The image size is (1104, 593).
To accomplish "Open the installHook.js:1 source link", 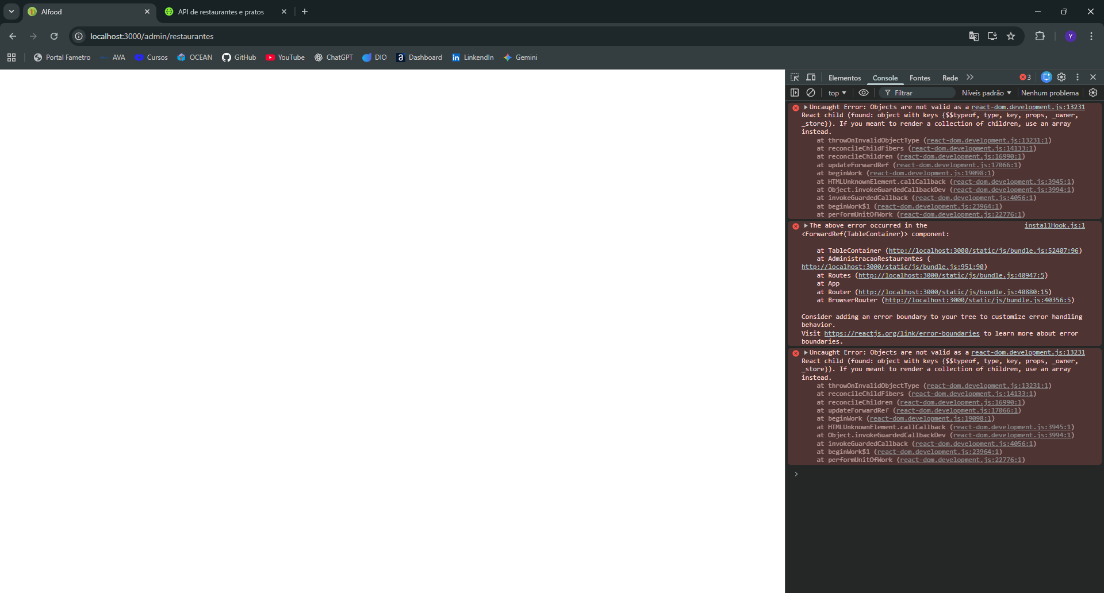I will pos(1055,226).
